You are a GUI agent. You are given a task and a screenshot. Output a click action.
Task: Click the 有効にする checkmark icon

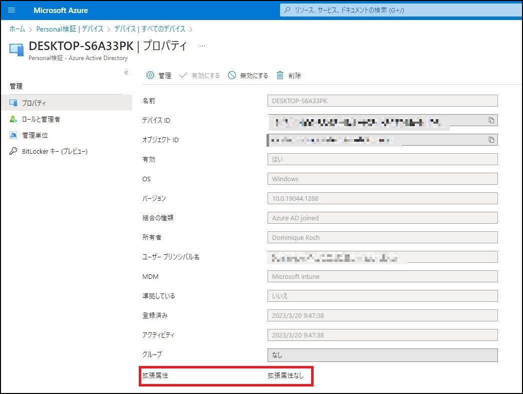pos(183,75)
